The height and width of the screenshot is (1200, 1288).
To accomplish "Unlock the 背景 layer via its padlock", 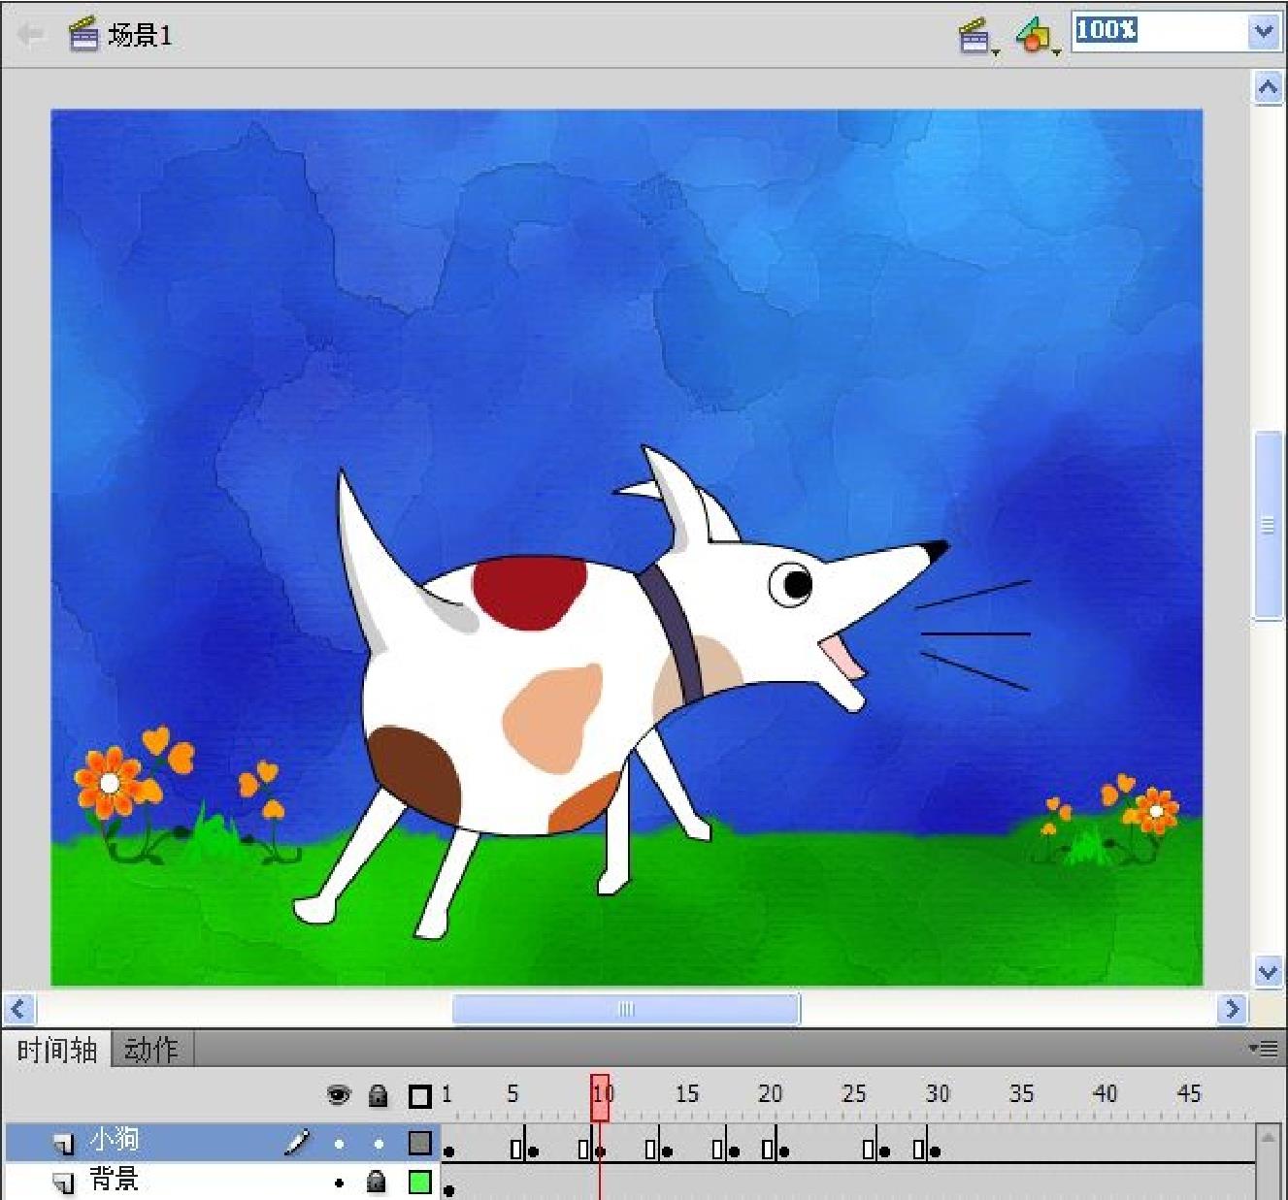I will tap(377, 1182).
